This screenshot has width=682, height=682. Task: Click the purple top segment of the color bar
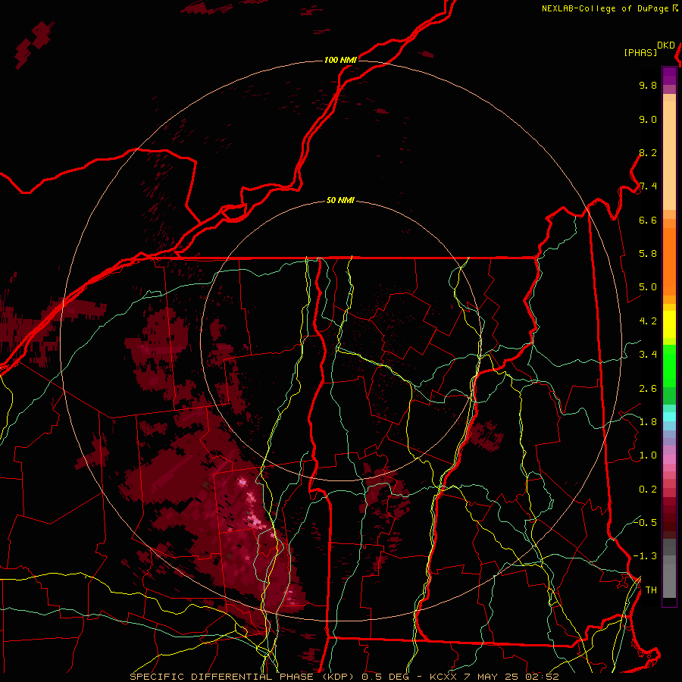point(669,76)
